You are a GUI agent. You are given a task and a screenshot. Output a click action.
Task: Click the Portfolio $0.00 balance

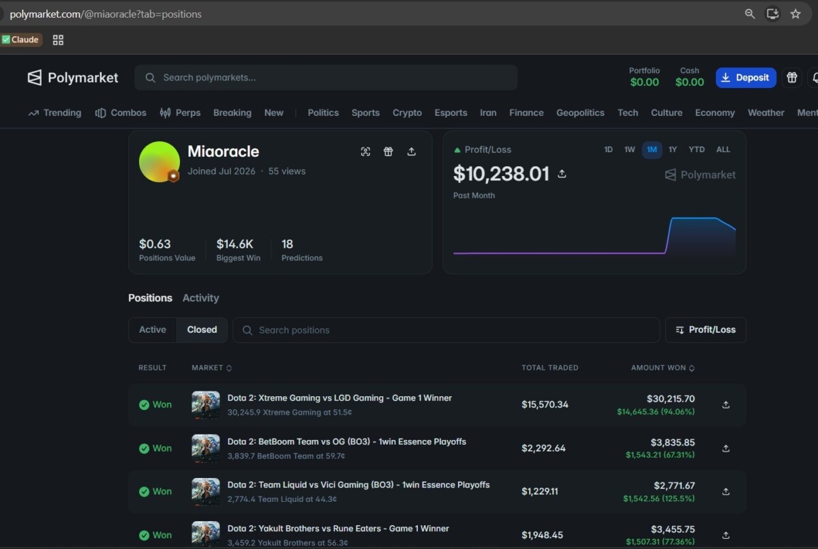click(x=644, y=77)
